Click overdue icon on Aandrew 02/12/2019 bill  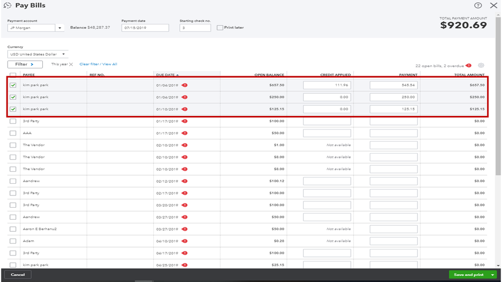click(184, 181)
